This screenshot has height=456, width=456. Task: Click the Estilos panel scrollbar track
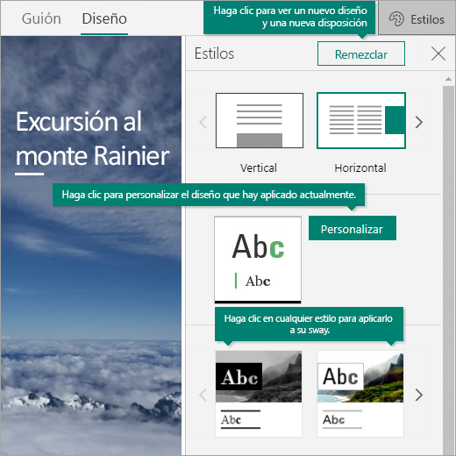click(448, 269)
